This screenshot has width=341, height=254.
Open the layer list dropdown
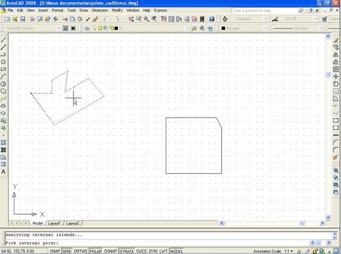pyautogui.click(x=187, y=28)
